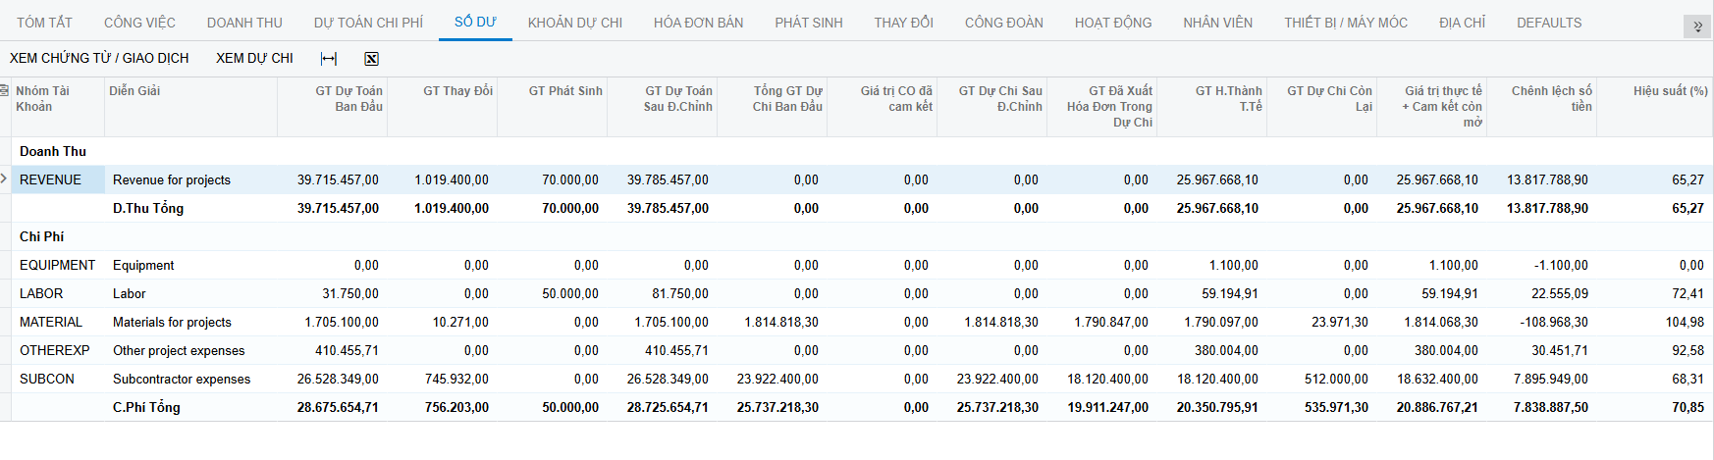Image resolution: width=1714 pixels, height=460 pixels.
Task: Click the XEM DỰ CHI button
Action: [254, 59]
